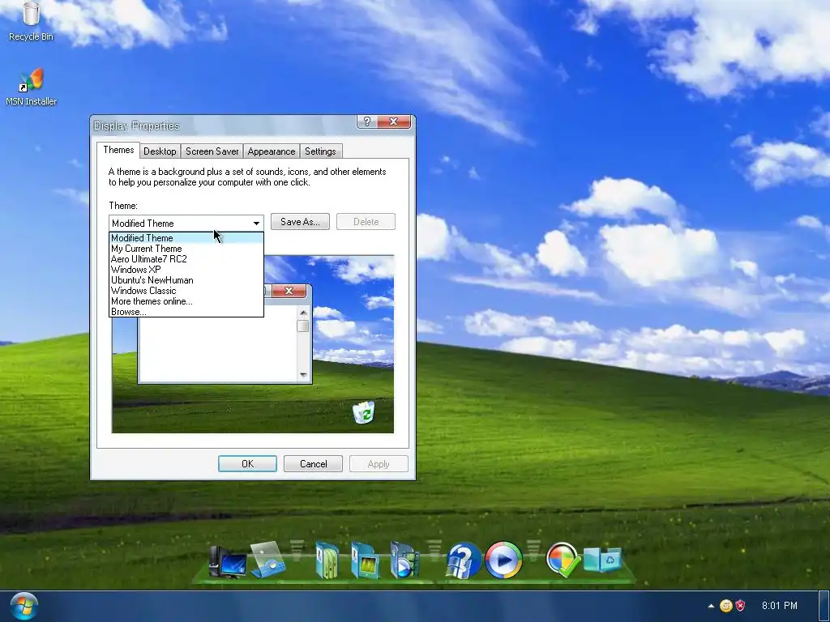This screenshot has width=830, height=622.
Task: Click the dialog's help question-mark button
Action: click(x=367, y=121)
